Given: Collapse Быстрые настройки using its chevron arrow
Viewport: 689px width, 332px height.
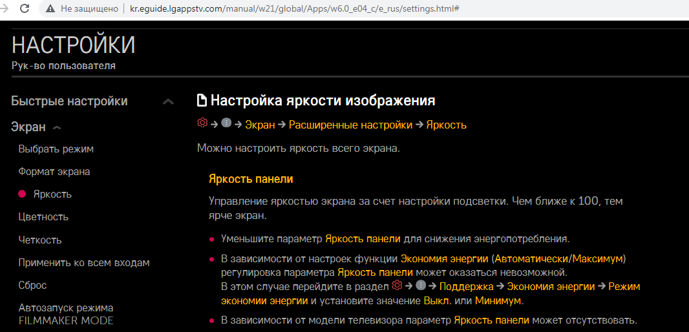Looking at the screenshot, I should (168, 101).
